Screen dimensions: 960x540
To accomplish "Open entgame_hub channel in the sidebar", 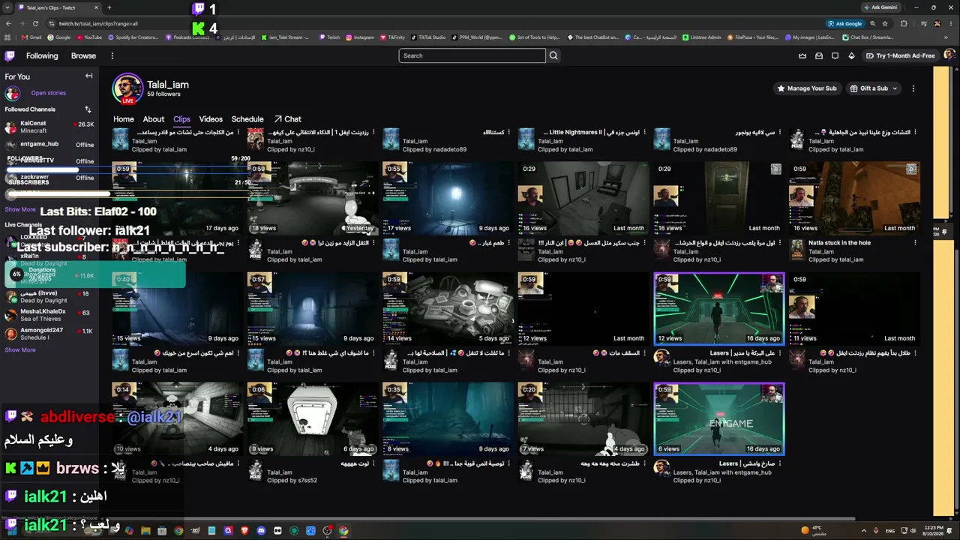I will coord(49,144).
